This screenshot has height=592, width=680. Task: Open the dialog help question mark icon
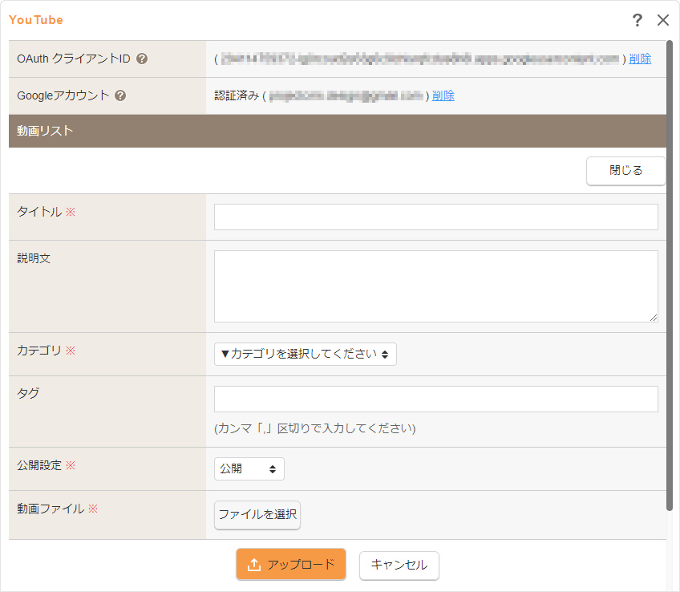click(637, 20)
